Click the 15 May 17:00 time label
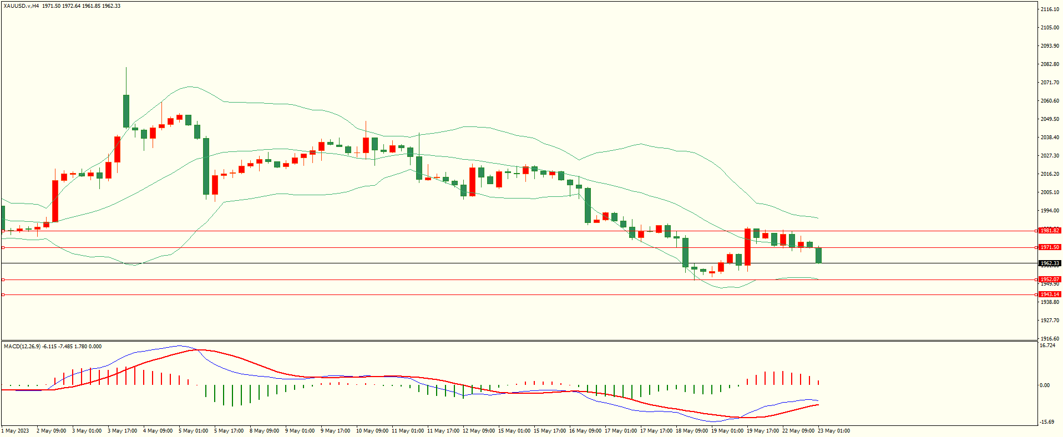This screenshot has width=1063, height=437. pos(550,431)
